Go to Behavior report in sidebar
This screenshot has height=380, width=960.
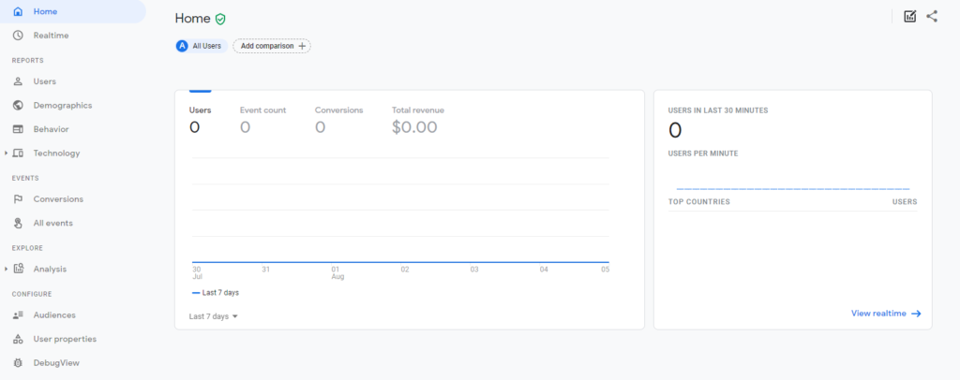pos(51,129)
